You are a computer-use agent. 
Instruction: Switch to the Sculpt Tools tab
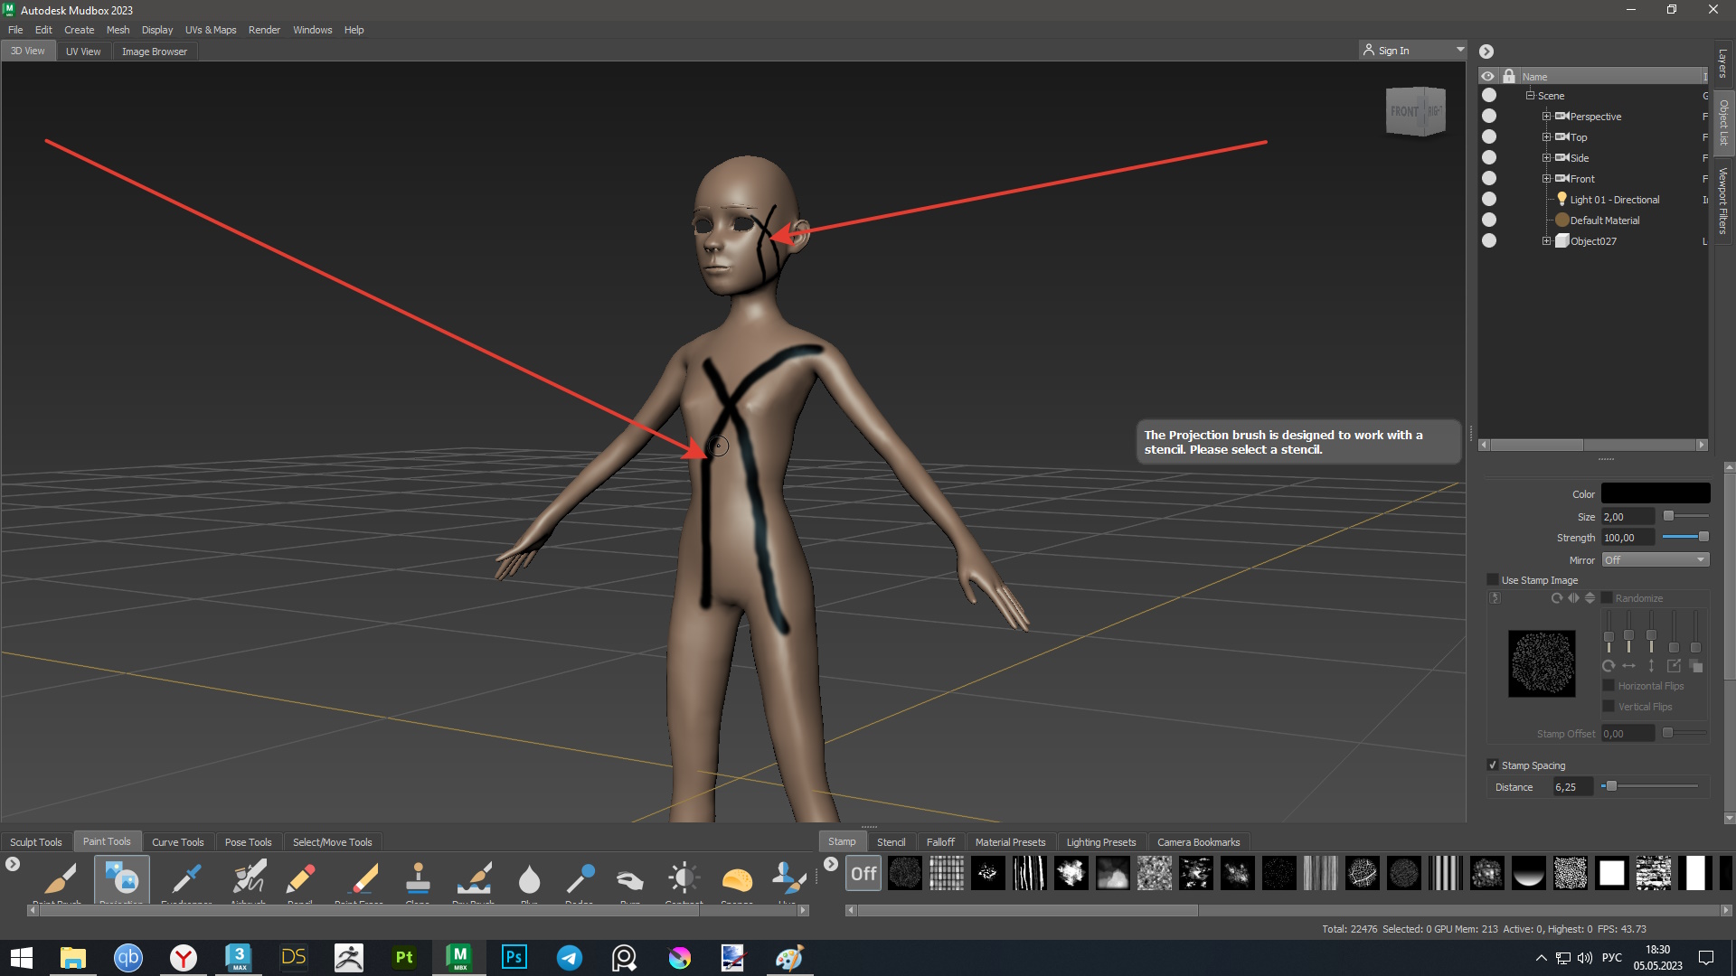36,842
